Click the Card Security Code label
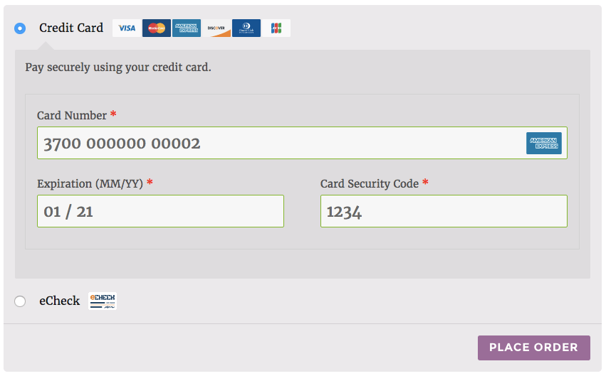 coord(370,183)
